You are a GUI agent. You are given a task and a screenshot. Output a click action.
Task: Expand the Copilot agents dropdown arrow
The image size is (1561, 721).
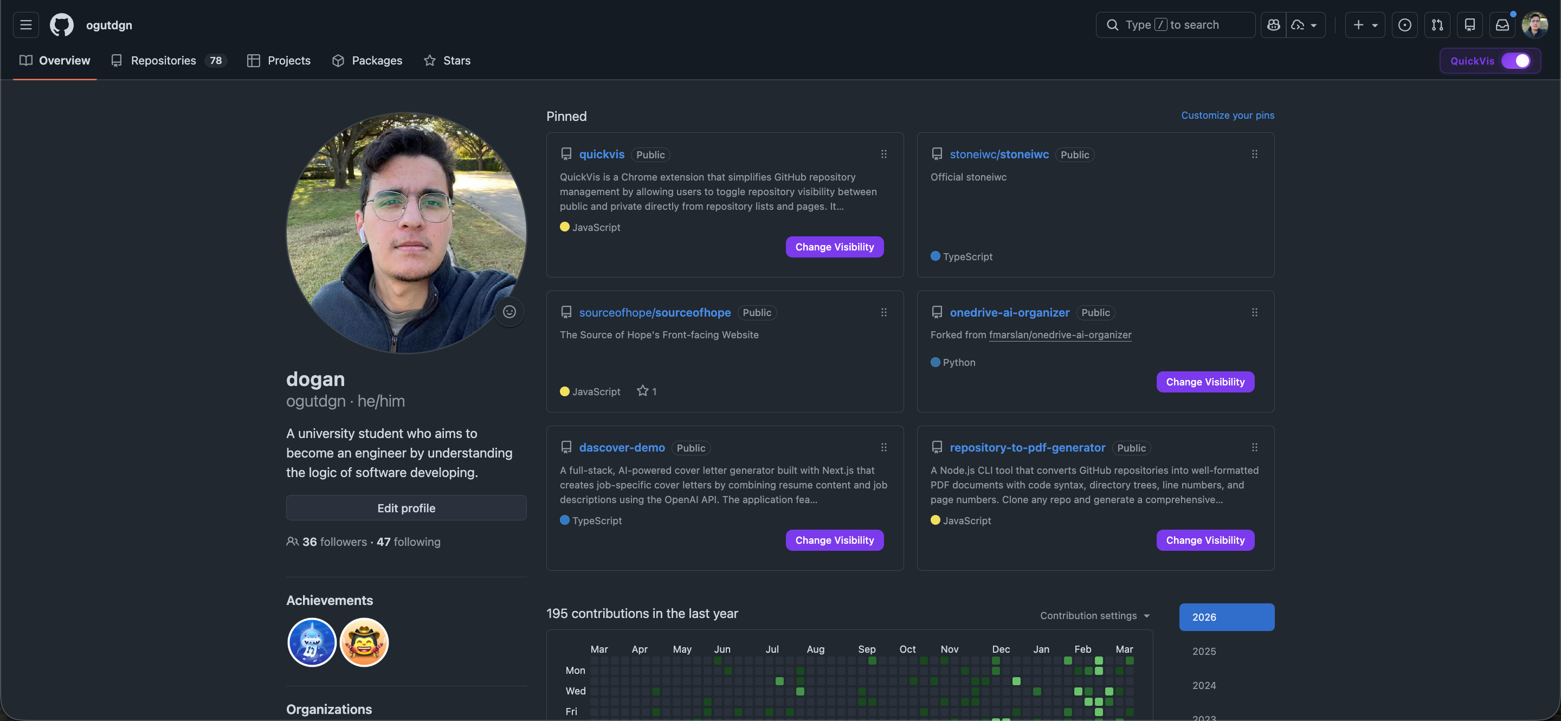tap(1313, 25)
